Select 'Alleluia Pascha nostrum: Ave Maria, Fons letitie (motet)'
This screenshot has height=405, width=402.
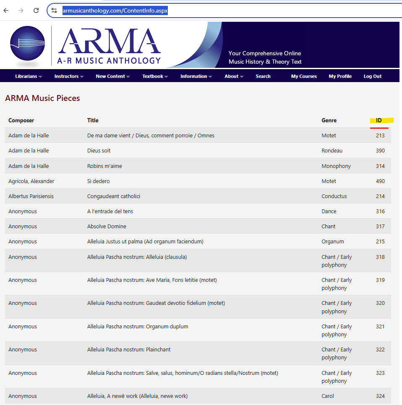(x=152, y=280)
